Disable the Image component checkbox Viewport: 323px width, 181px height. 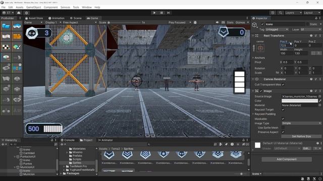coord(261,91)
